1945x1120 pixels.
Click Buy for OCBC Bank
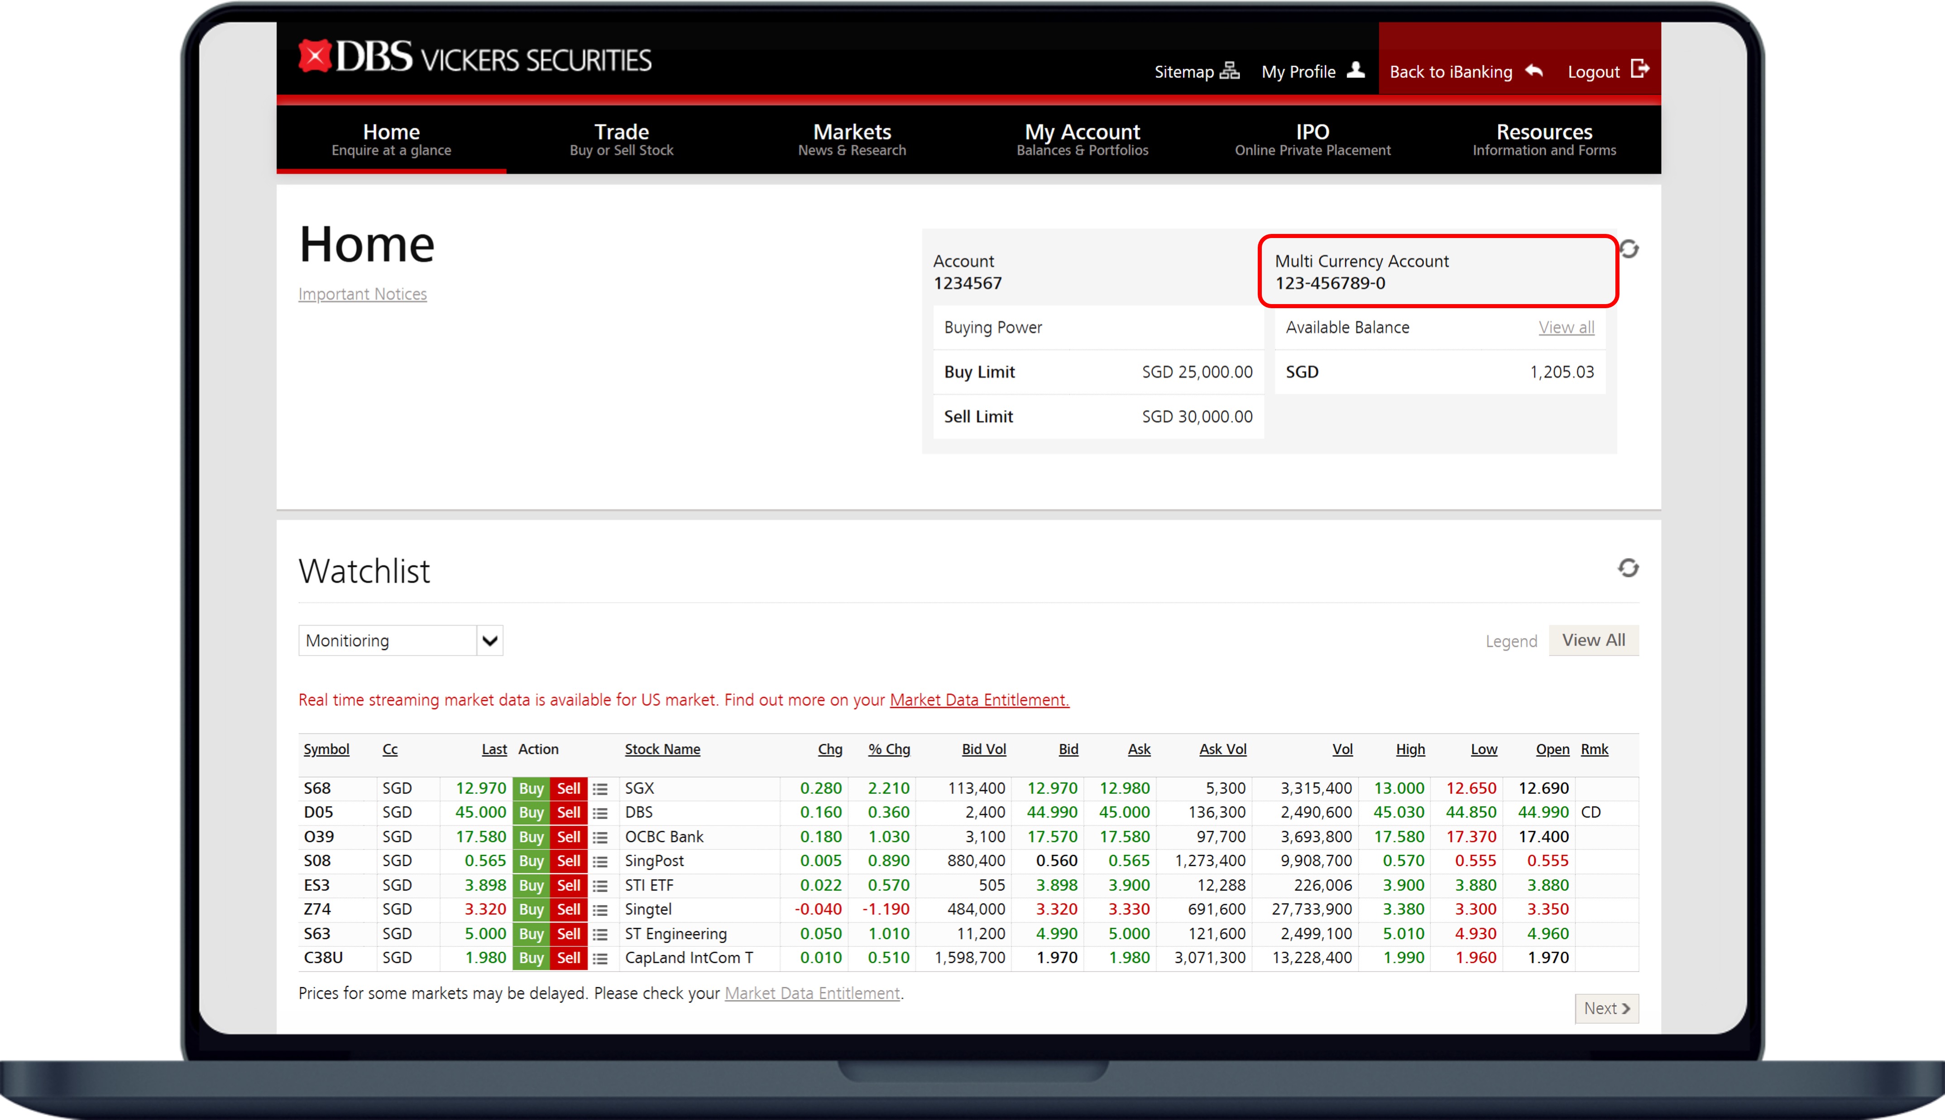click(x=531, y=837)
